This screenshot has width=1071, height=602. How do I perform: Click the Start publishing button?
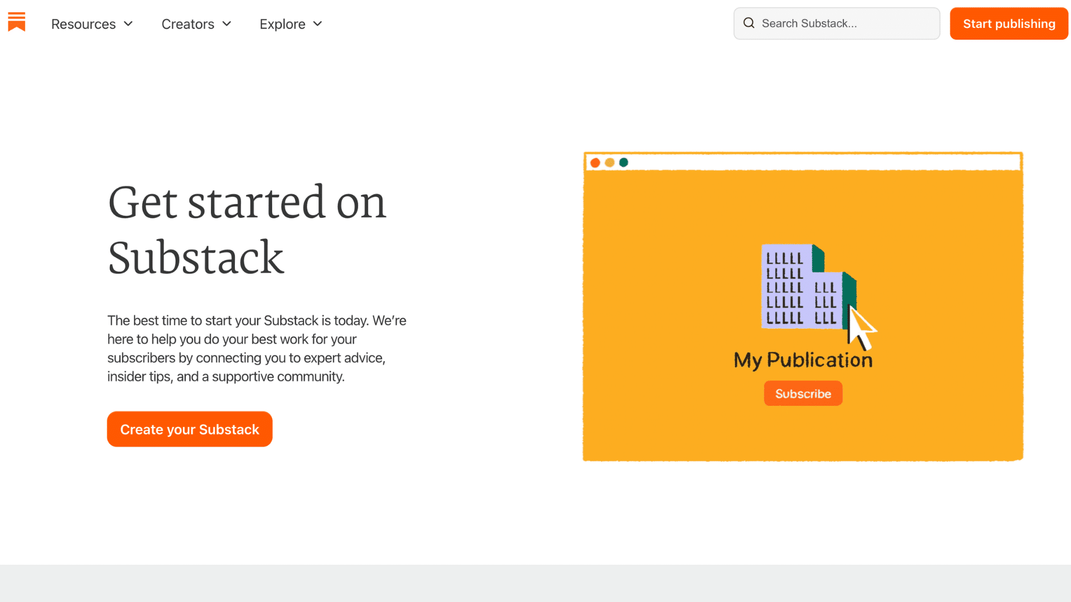point(1009,23)
